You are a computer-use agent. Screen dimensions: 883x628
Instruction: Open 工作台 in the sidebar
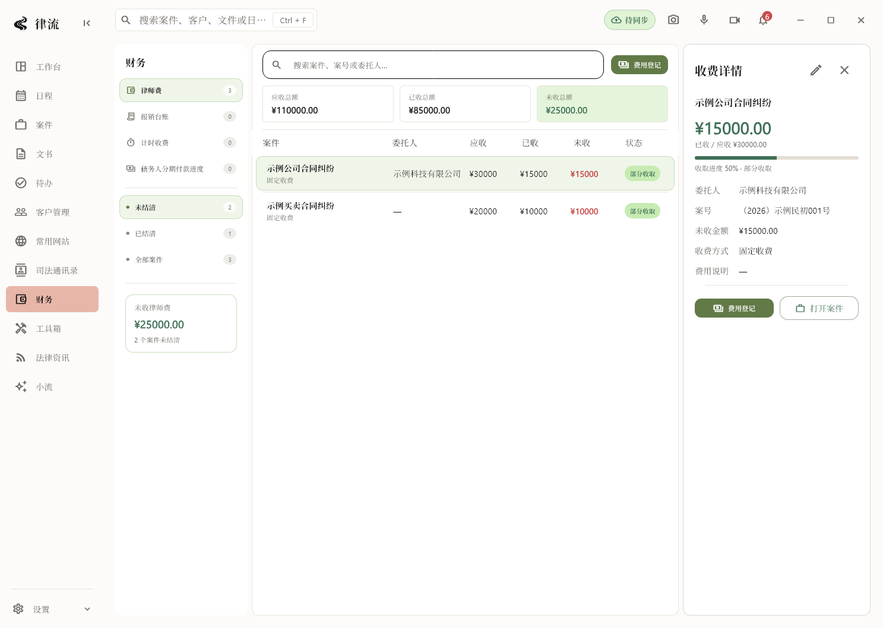click(x=52, y=66)
